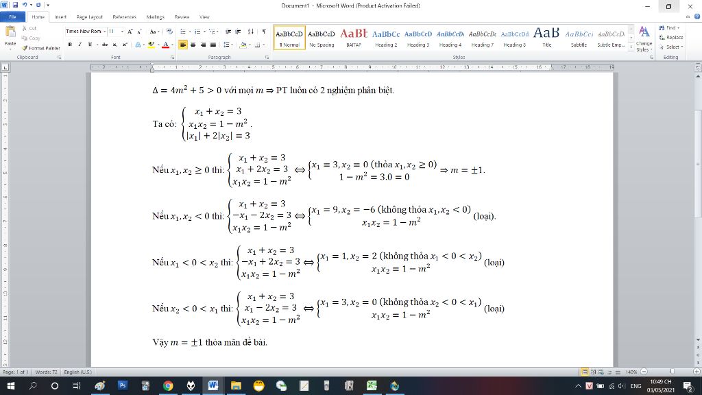
Task: Click the Redo icon in Quick Access
Action: click(x=38, y=5)
